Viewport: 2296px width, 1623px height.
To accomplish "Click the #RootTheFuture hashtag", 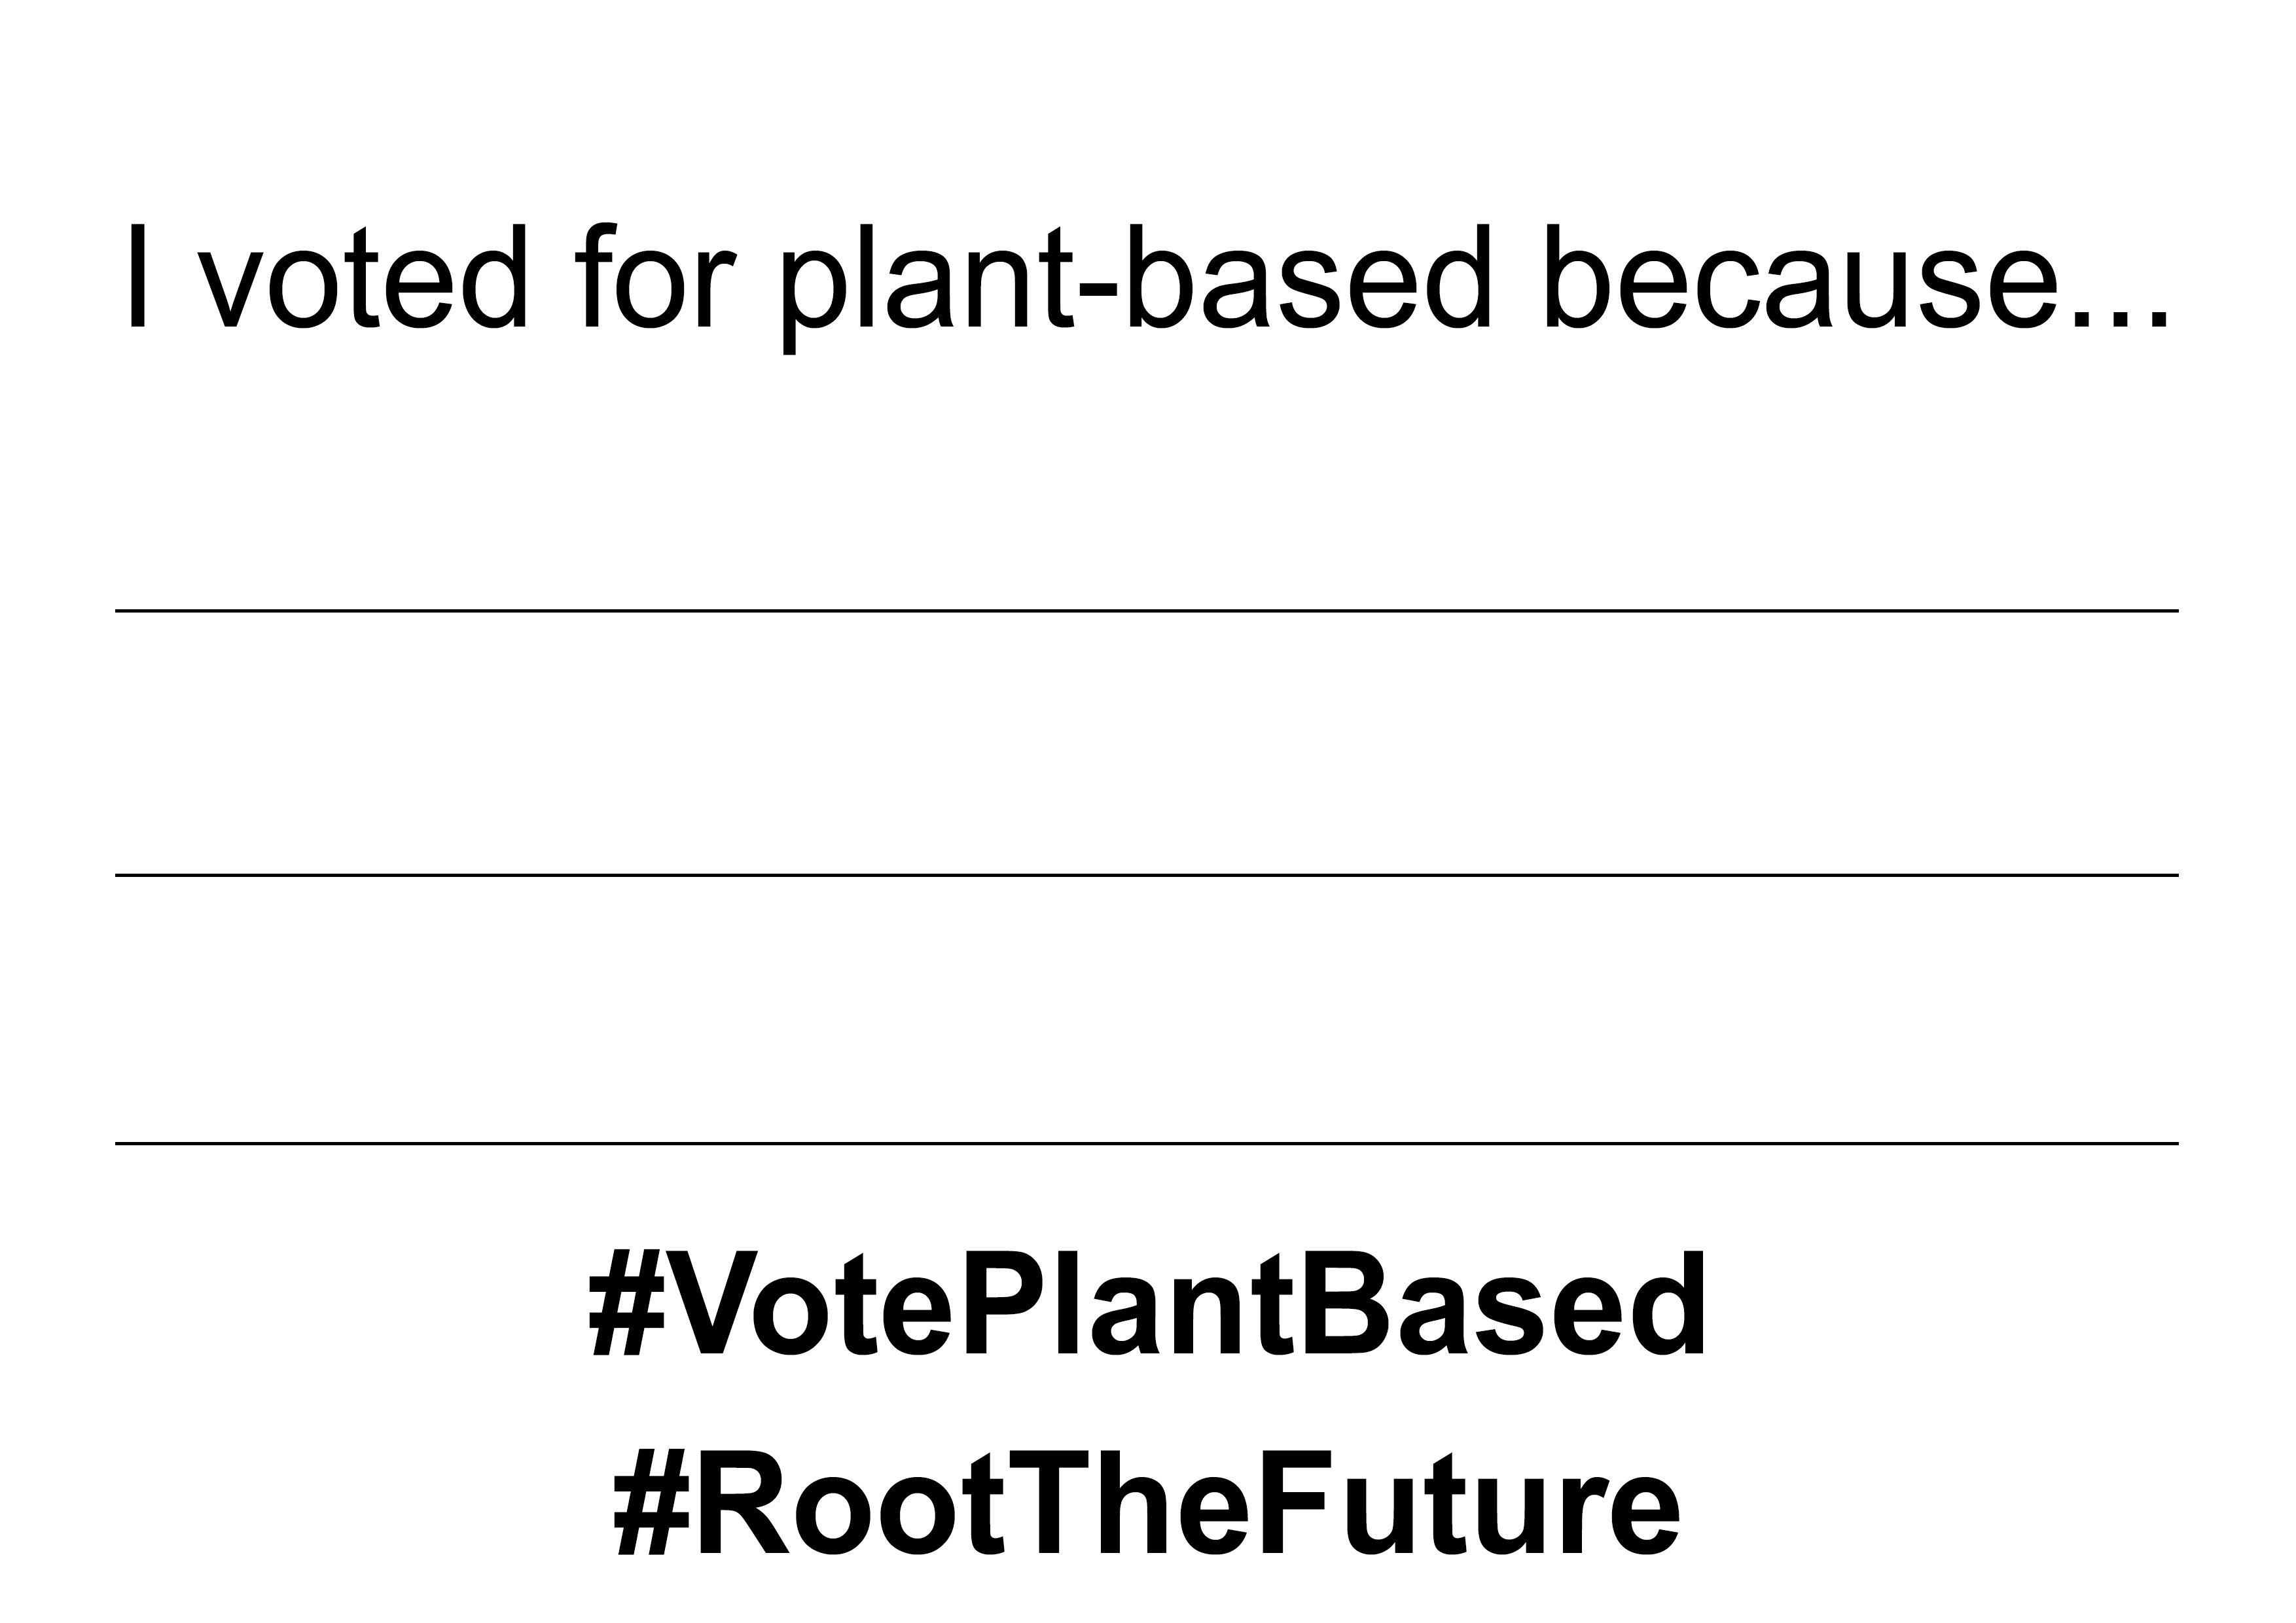I will (x=1146, y=1503).
